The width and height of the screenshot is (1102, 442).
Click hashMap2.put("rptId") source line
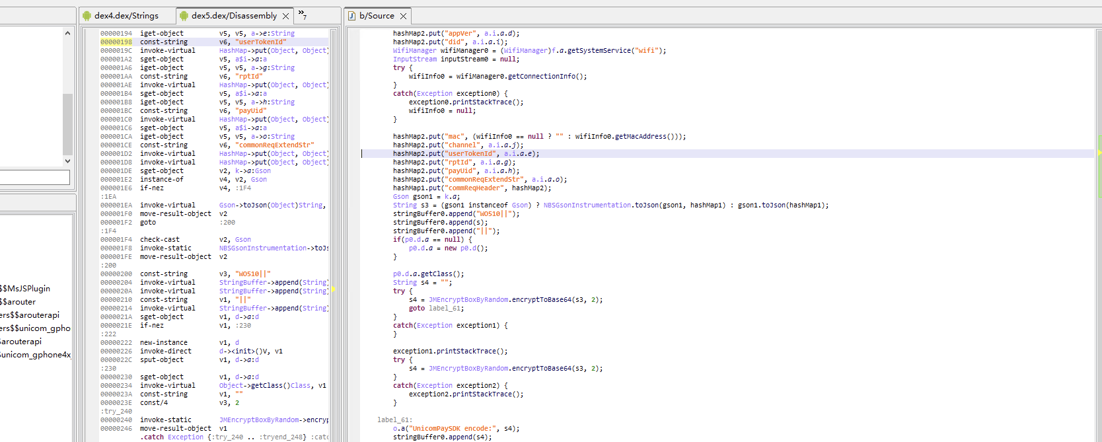point(454,162)
